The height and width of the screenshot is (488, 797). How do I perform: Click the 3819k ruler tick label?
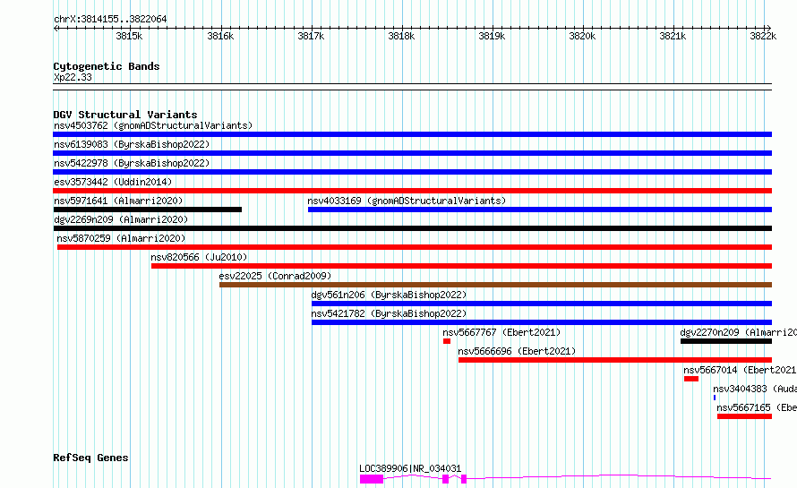tap(492, 36)
